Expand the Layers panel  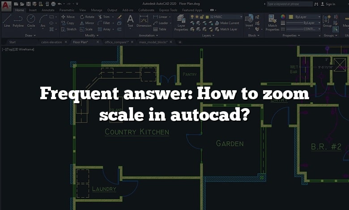tap(208, 35)
